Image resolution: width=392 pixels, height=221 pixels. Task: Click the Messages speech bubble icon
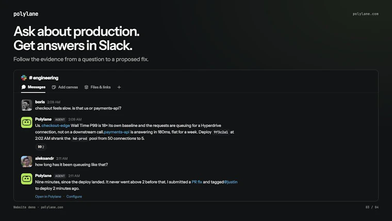tap(24, 87)
